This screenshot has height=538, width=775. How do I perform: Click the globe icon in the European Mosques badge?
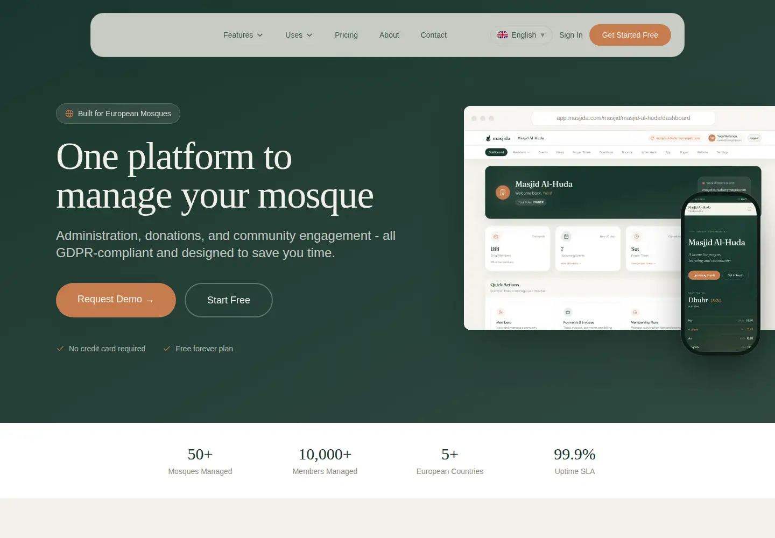point(69,114)
